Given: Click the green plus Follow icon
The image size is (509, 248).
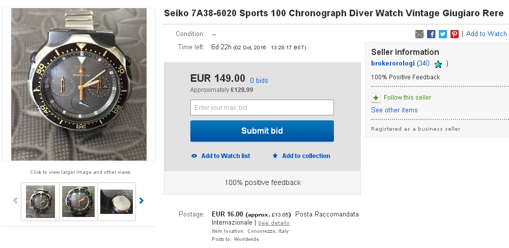Looking at the screenshot, I should coord(376,98).
